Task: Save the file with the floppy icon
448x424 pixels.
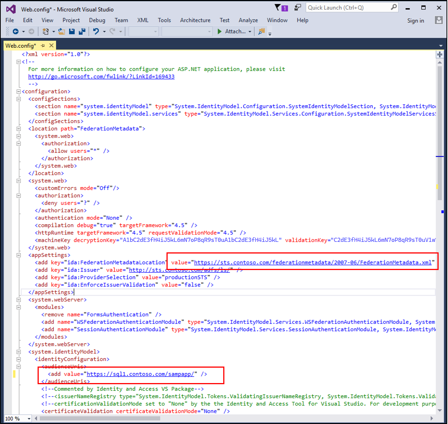Action: click(72, 32)
